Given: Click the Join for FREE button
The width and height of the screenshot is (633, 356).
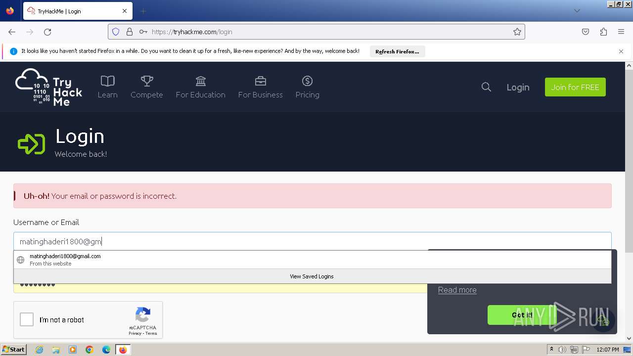Looking at the screenshot, I should pos(575,87).
